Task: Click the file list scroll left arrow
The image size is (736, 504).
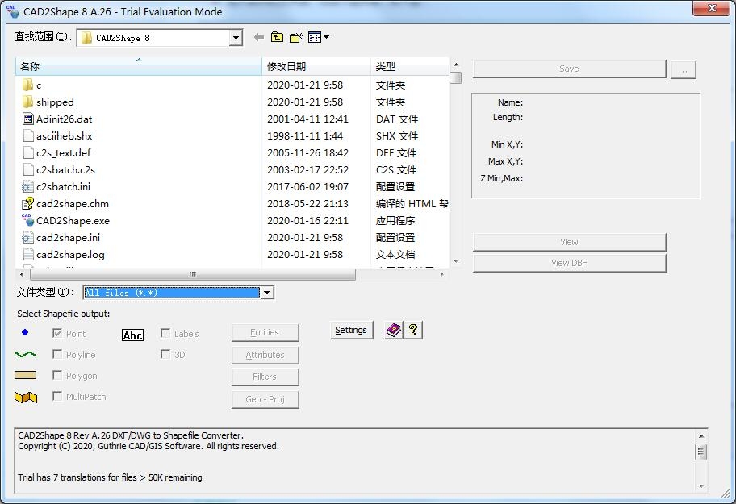Action: coord(22,274)
